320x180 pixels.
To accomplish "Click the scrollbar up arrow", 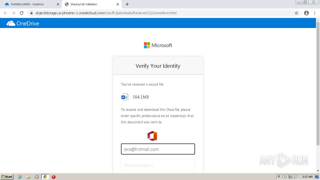I will 318,20.
